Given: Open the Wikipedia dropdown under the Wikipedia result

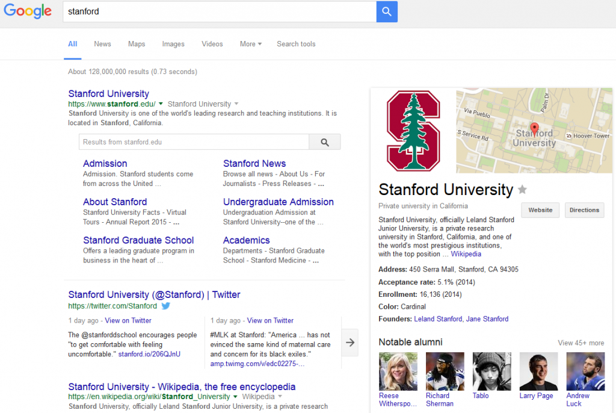Looking at the screenshot, I should click(x=281, y=396).
